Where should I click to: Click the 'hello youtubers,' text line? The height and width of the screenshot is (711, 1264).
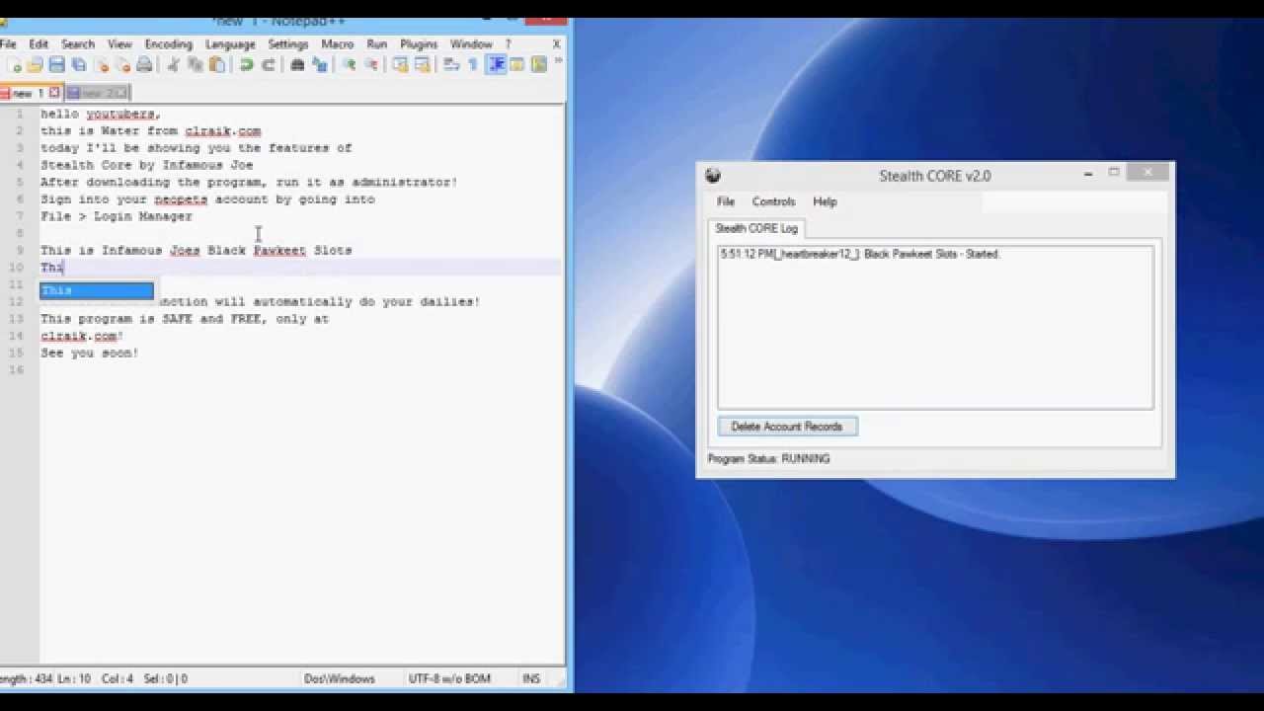[x=101, y=114]
